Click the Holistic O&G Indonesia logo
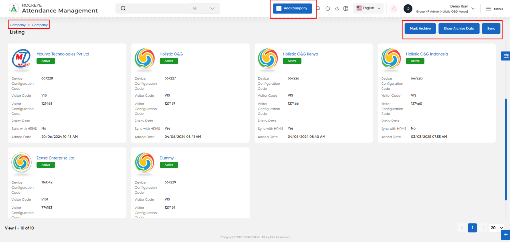 tap(391, 58)
